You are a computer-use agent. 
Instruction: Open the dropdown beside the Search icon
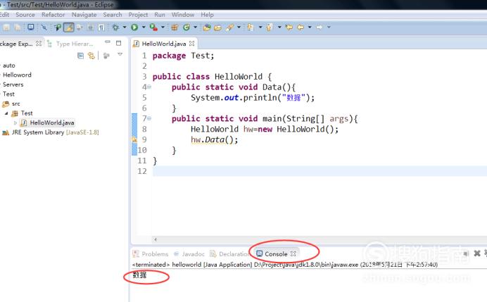click(239, 27)
